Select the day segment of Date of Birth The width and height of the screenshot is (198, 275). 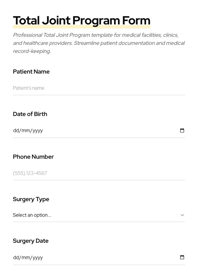16,131
